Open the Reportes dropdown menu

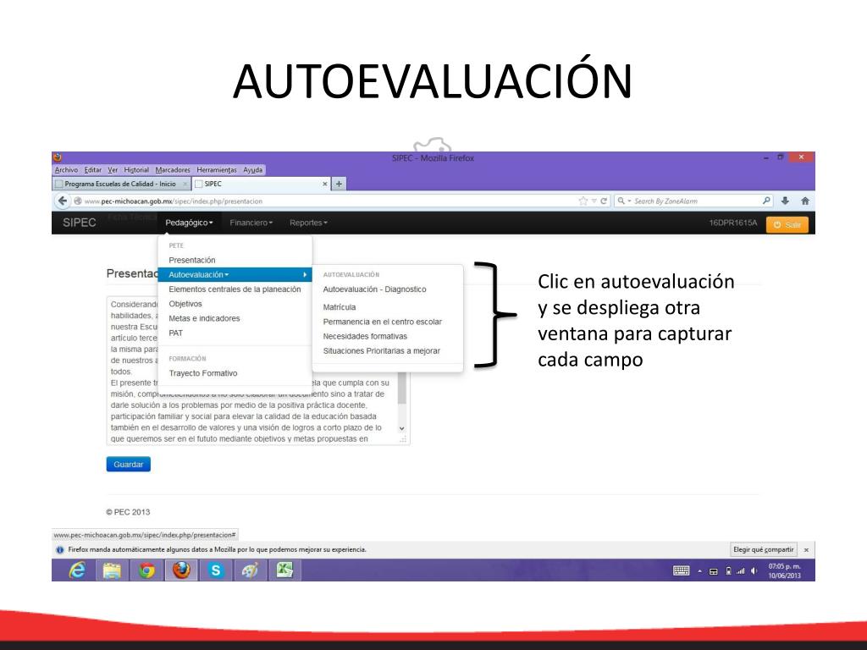coord(308,223)
